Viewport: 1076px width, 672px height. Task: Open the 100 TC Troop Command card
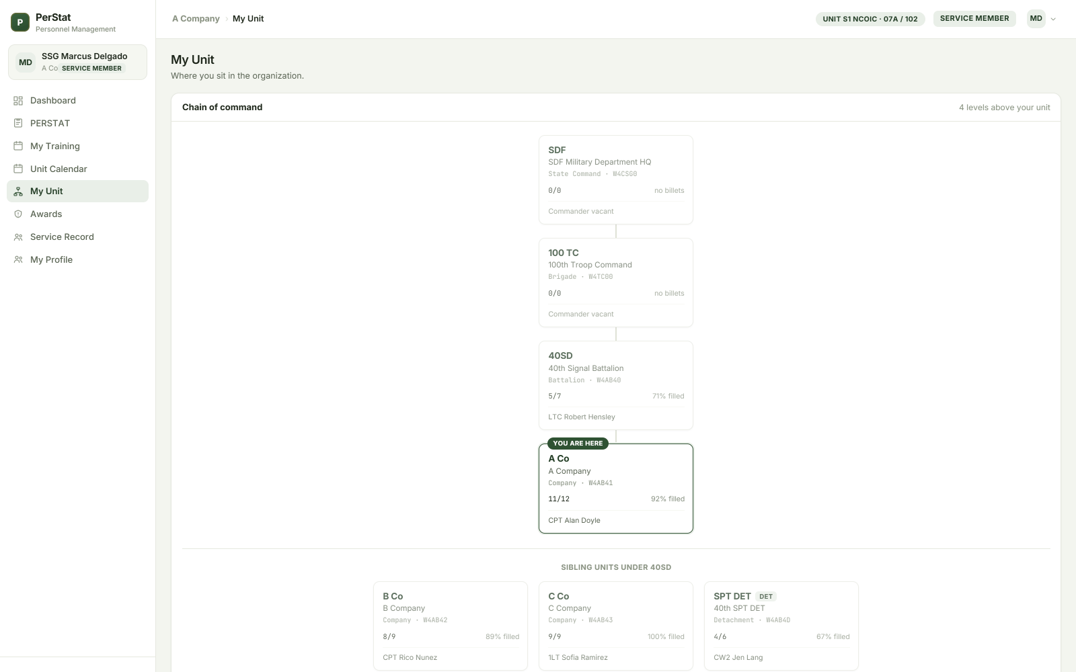616,283
